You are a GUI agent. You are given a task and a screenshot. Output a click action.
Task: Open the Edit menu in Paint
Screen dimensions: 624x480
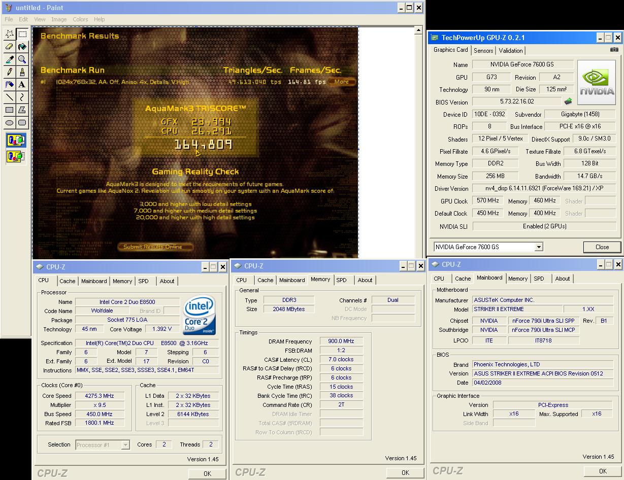pos(23,19)
